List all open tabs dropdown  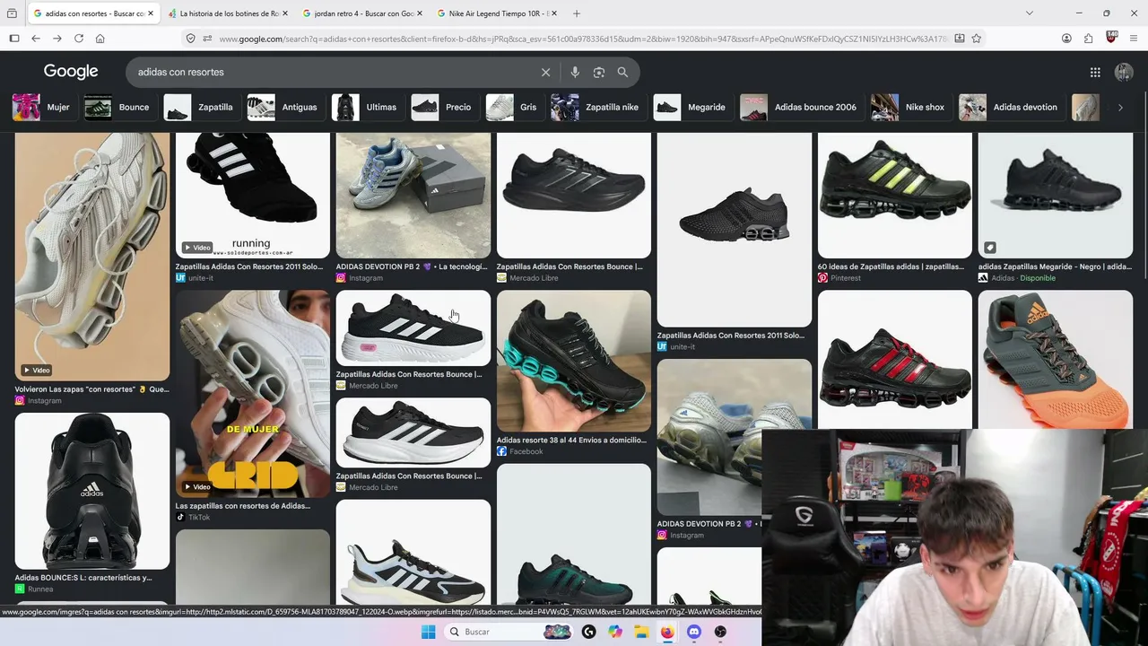pos(1029,13)
